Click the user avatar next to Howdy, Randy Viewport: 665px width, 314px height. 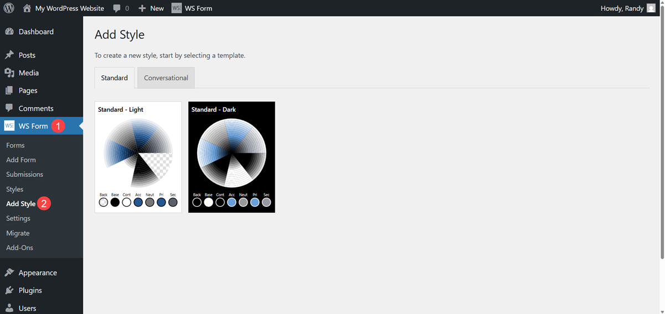(651, 8)
